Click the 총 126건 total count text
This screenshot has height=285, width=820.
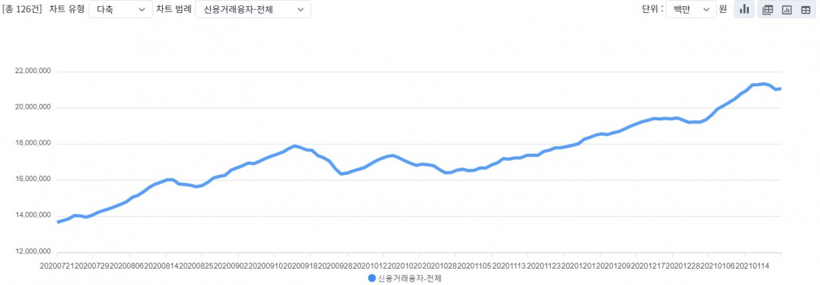coord(23,10)
